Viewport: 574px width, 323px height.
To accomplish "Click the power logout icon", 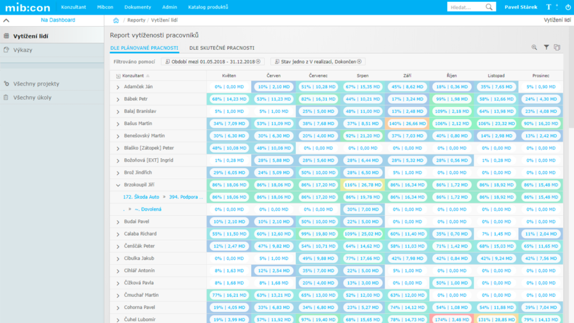I will (568, 7).
